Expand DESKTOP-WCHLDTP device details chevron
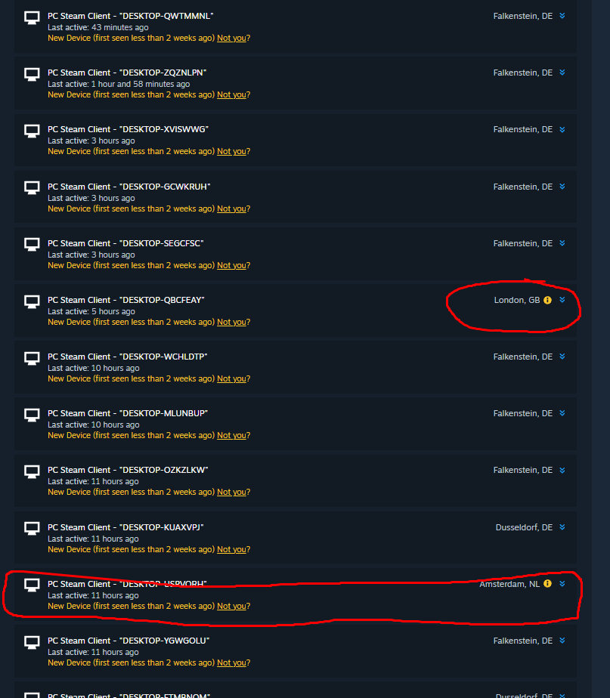Screen dimensions: 610x698 pos(562,357)
